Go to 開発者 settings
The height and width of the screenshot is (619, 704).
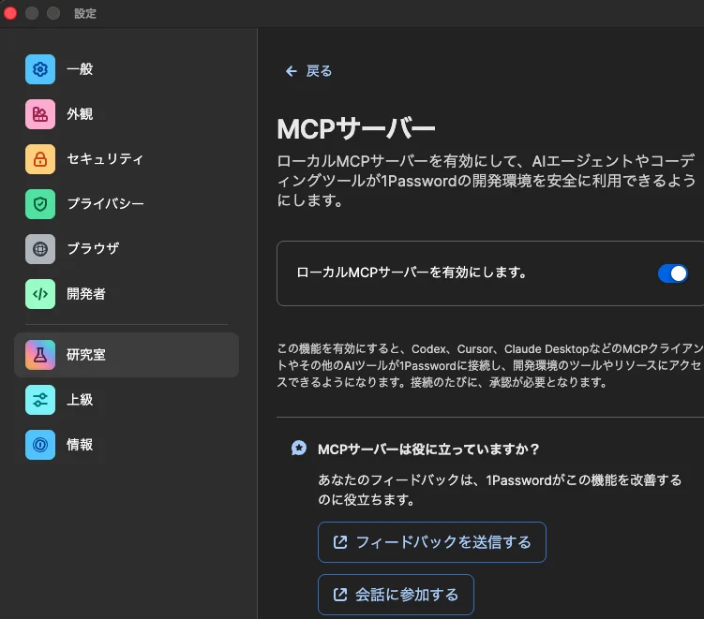coord(127,294)
